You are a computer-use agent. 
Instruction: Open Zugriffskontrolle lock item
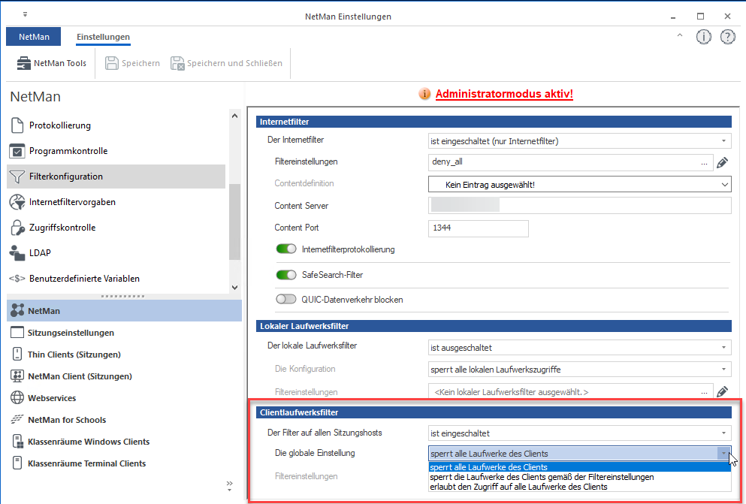(x=62, y=228)
